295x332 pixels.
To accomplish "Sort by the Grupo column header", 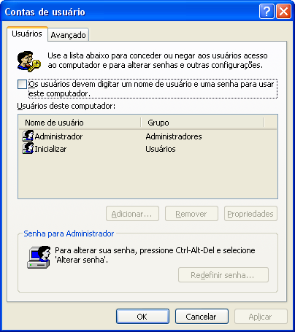I will [x=202, y=123].
